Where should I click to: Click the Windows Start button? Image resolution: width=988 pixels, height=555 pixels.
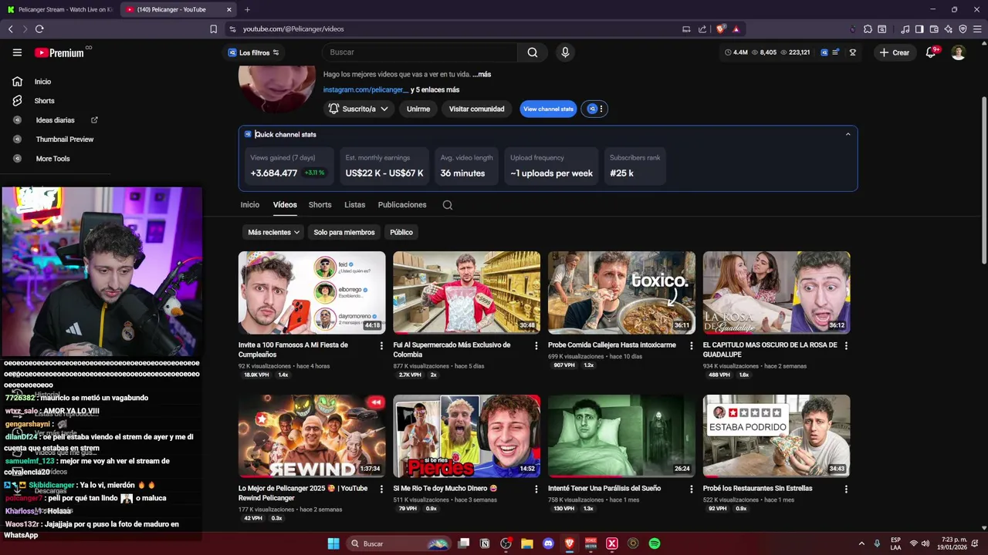click(x=333, y=543)
